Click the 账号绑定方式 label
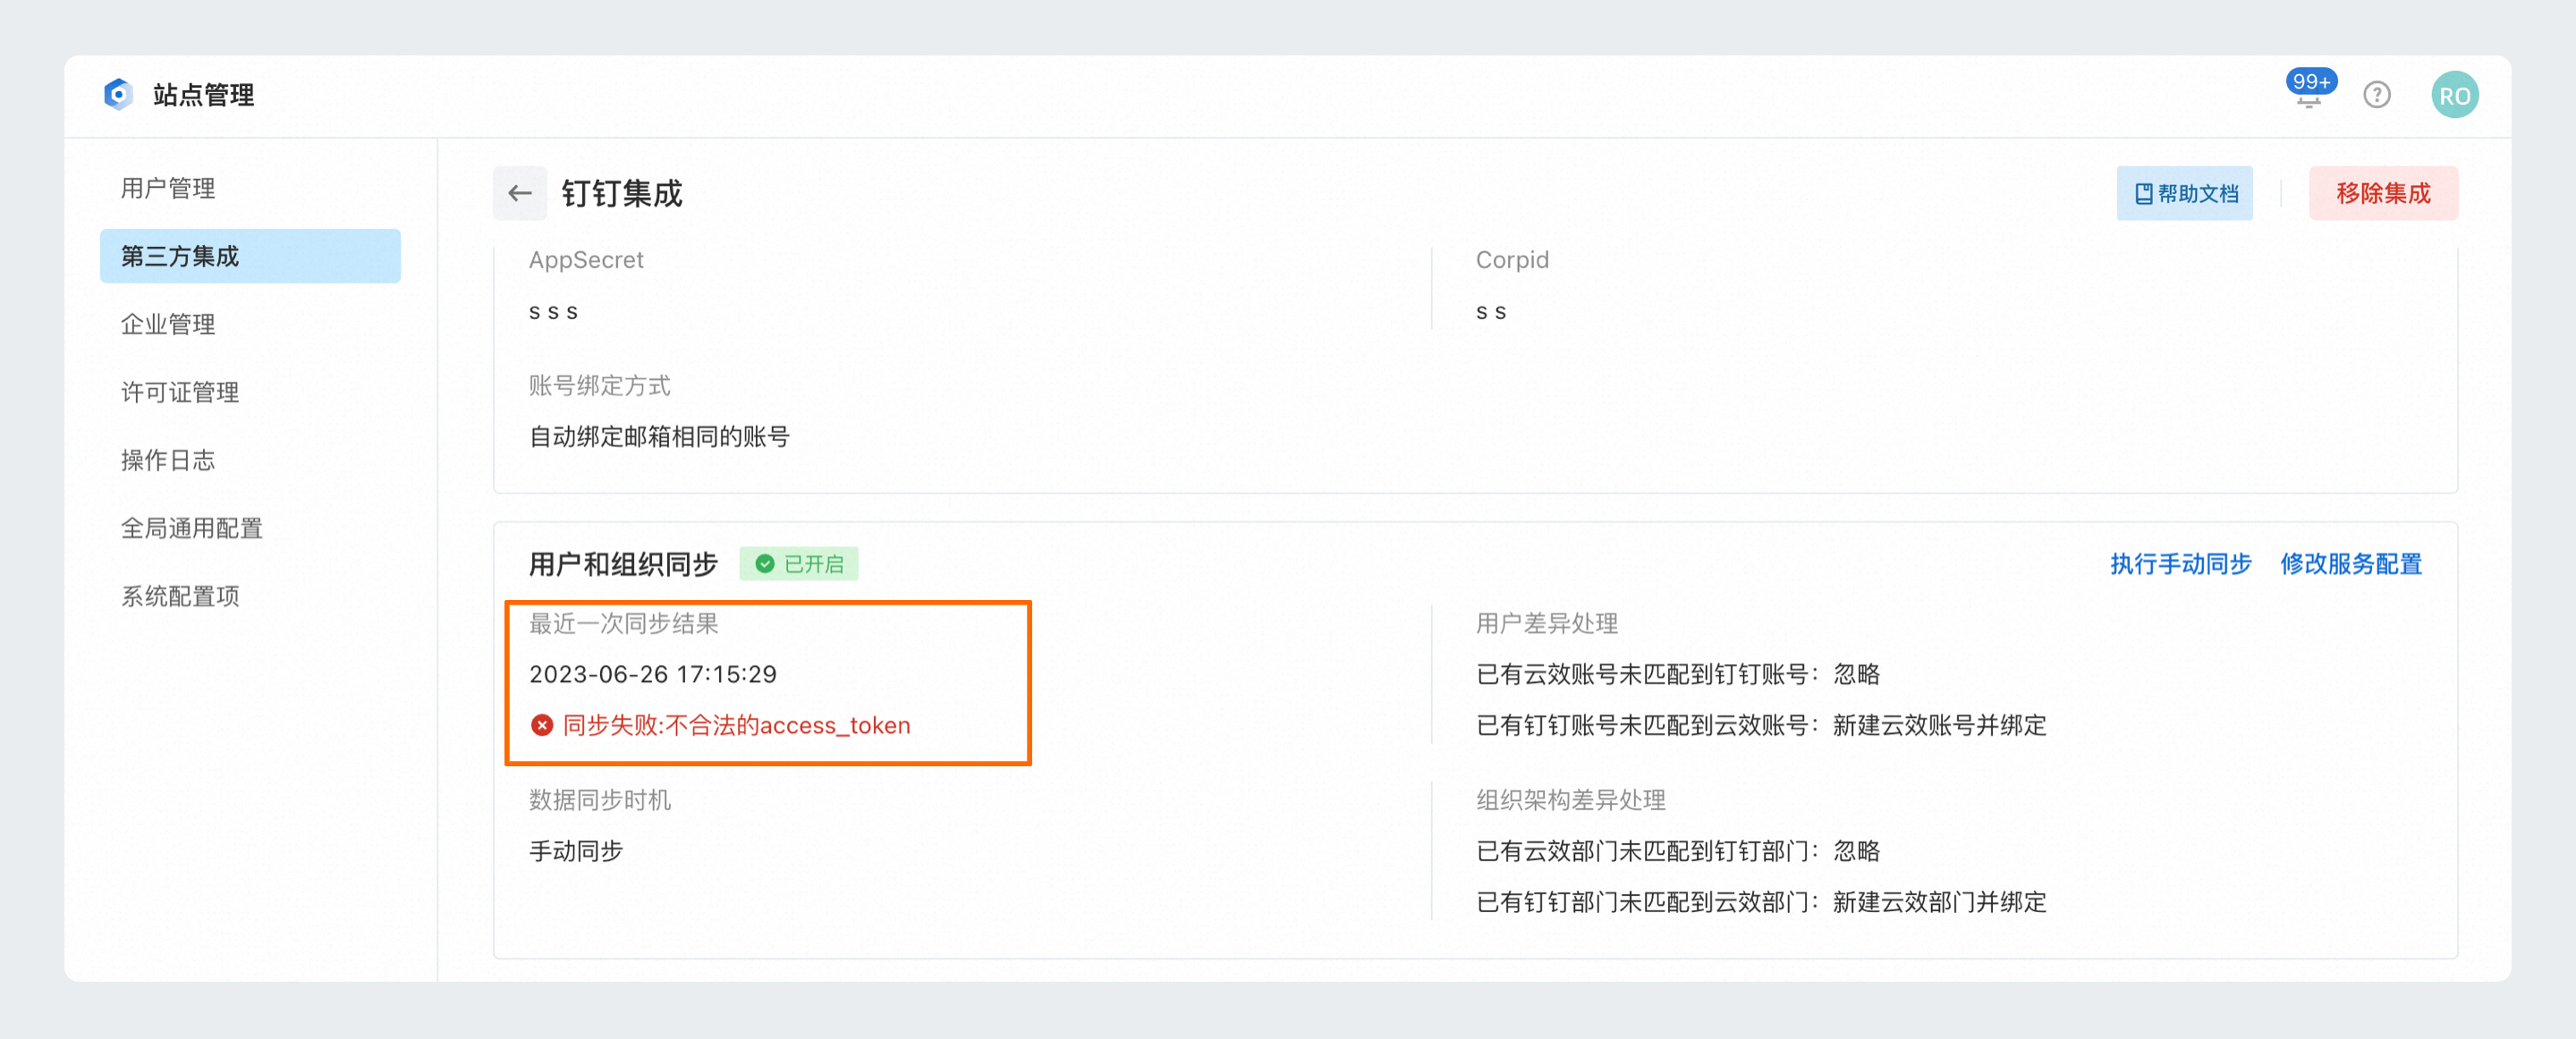 click(600, 386)
